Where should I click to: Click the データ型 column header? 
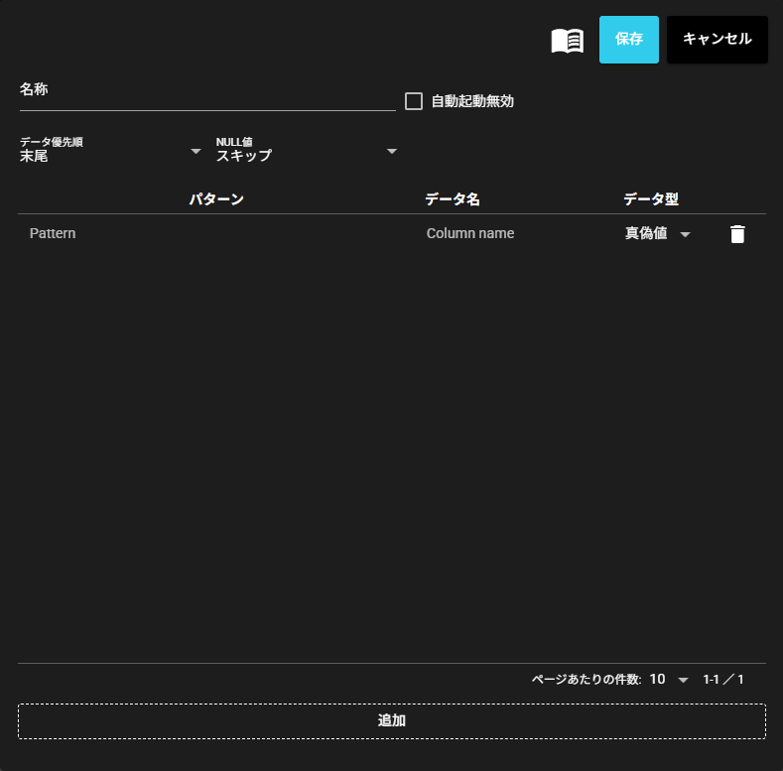pyautogui.click(x=651, y=199)
